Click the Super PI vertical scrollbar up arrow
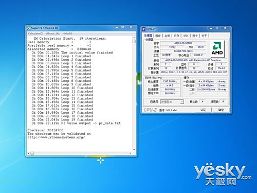 tap(134, 38)
